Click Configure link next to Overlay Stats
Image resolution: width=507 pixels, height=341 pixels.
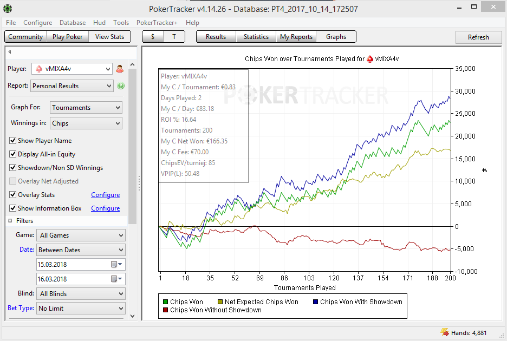click(106, 194)
